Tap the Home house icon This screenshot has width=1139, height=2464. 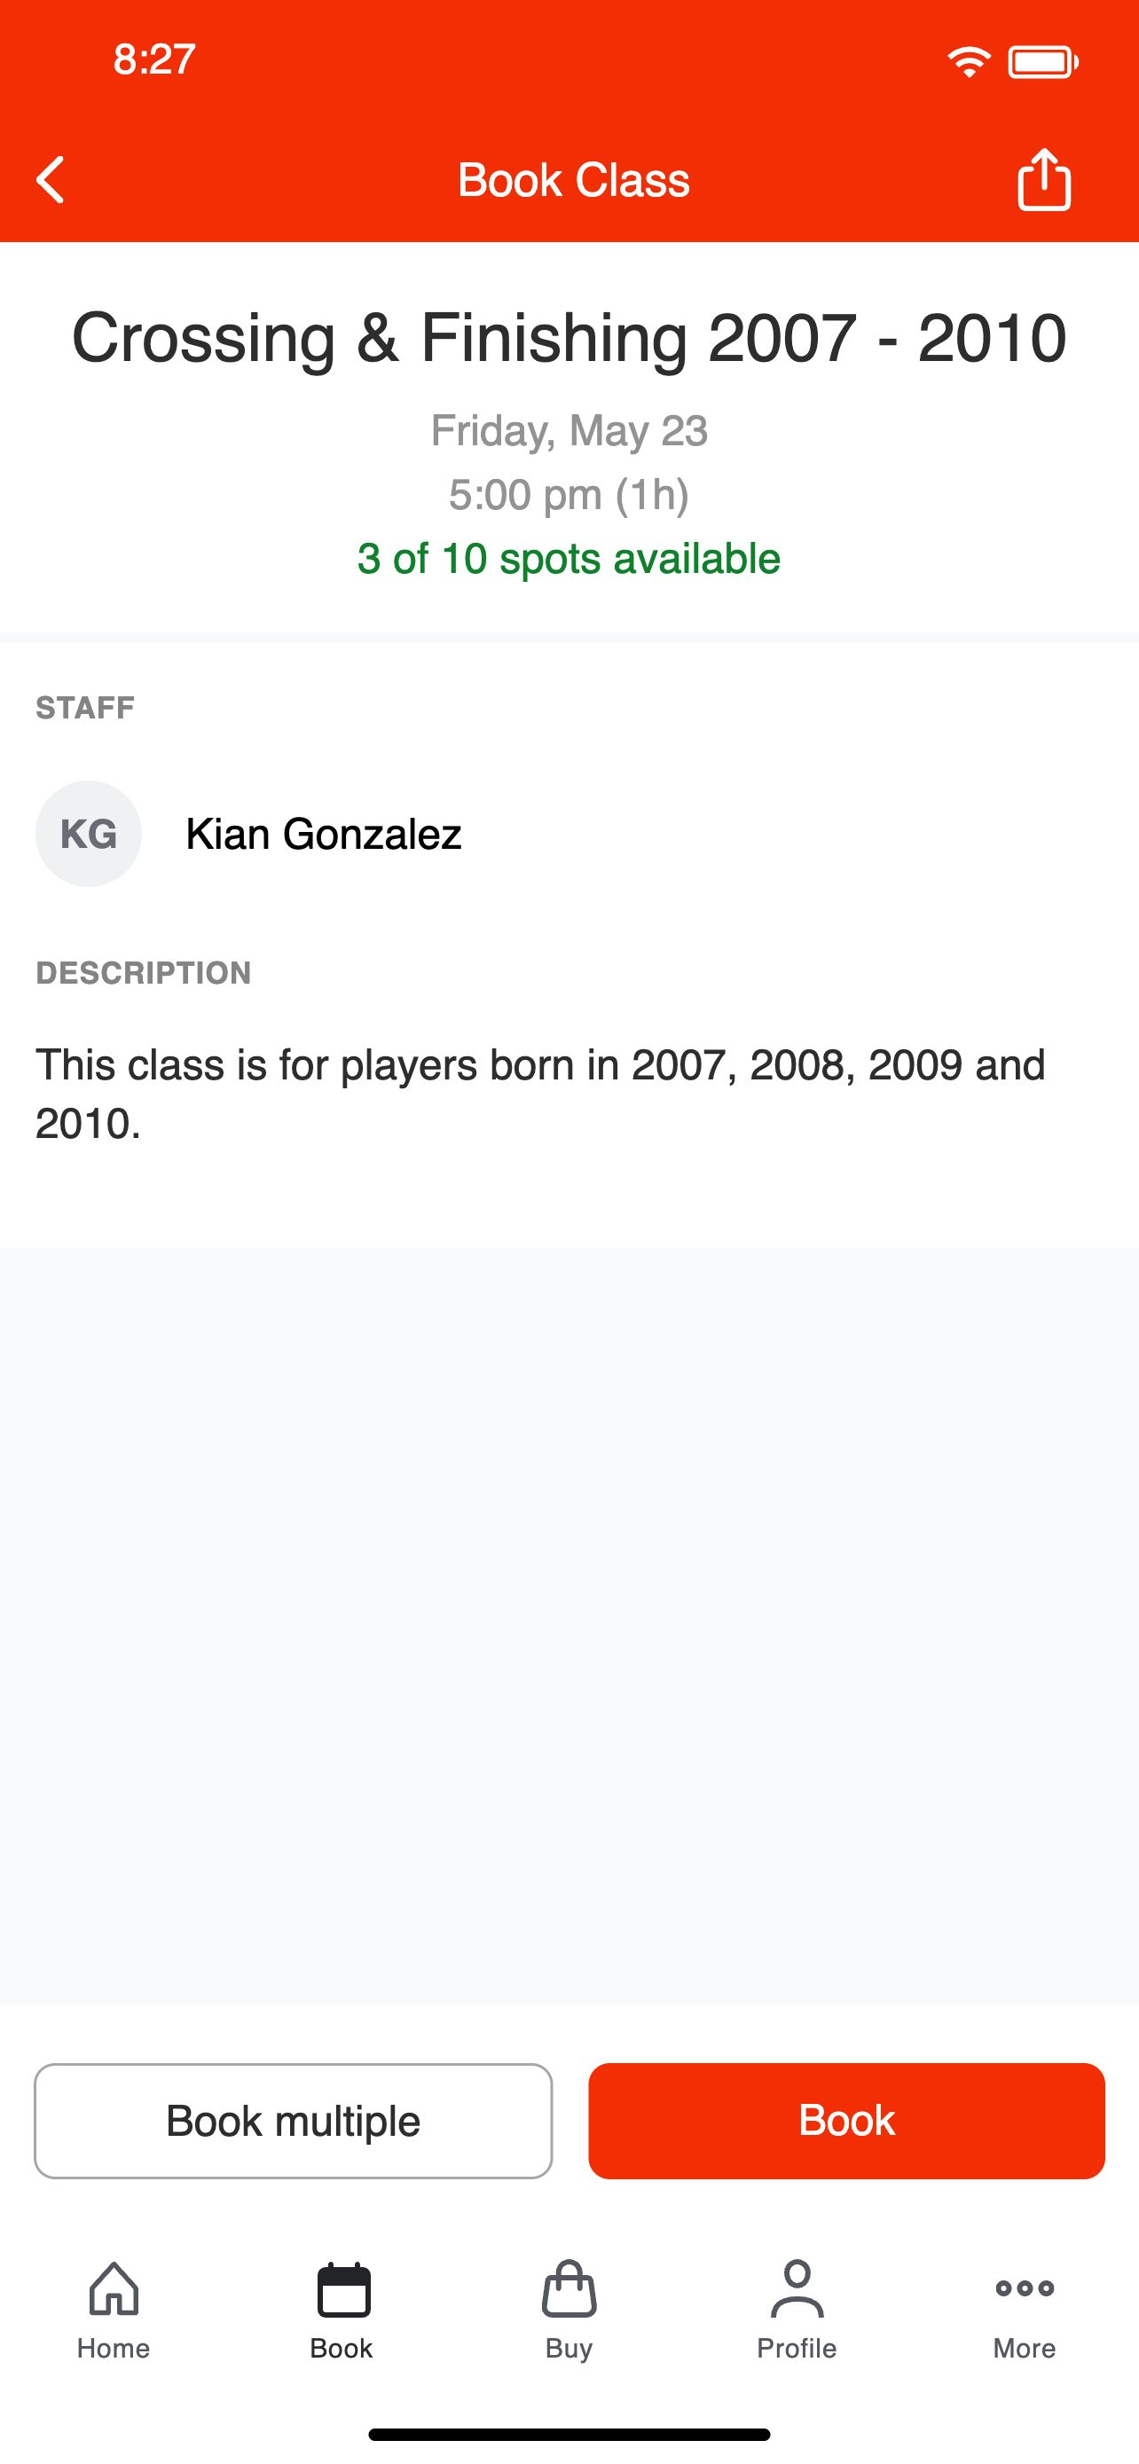click(114, 2288)
